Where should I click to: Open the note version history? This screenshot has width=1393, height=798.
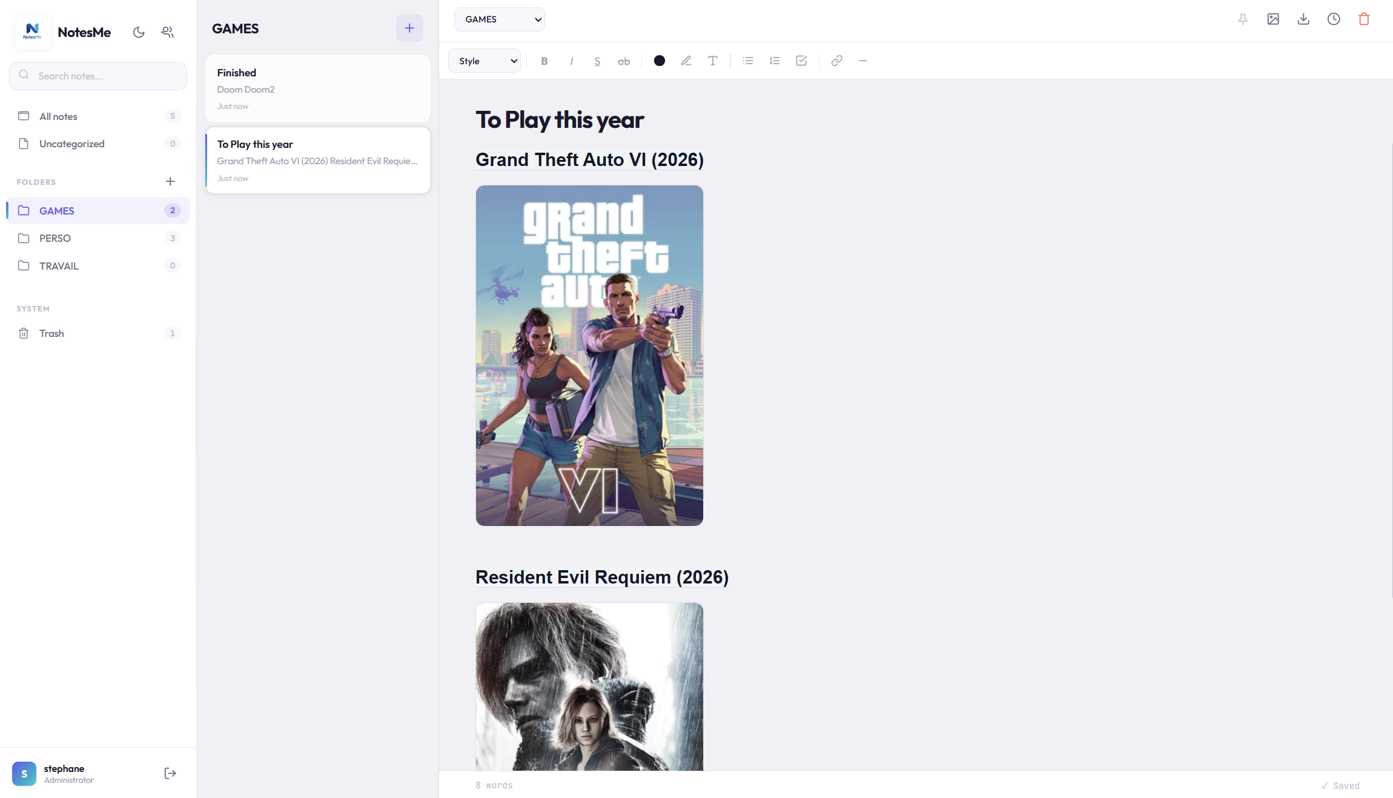(1334, 19)
